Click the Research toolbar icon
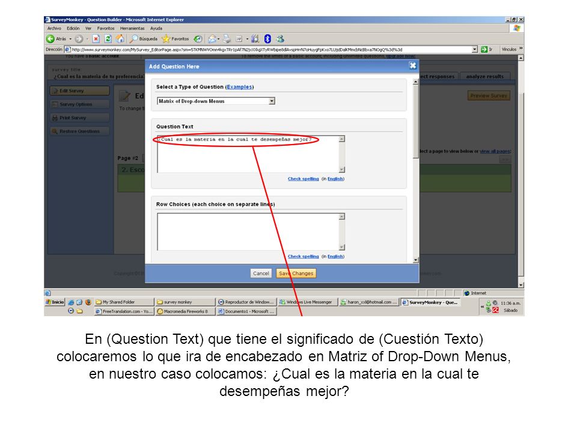 (255, 38)
